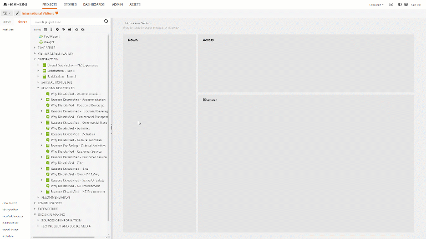Click the crossed eye hide icon in tree toolbar
426x239 pixels.
click(x=83, y=29)
